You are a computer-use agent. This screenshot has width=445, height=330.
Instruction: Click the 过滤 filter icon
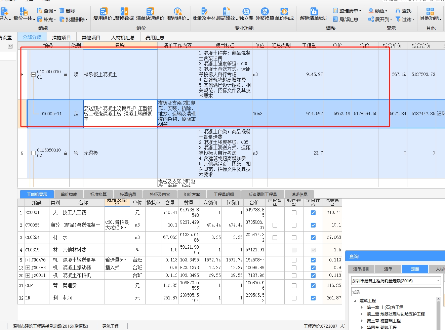click(398, 19)
